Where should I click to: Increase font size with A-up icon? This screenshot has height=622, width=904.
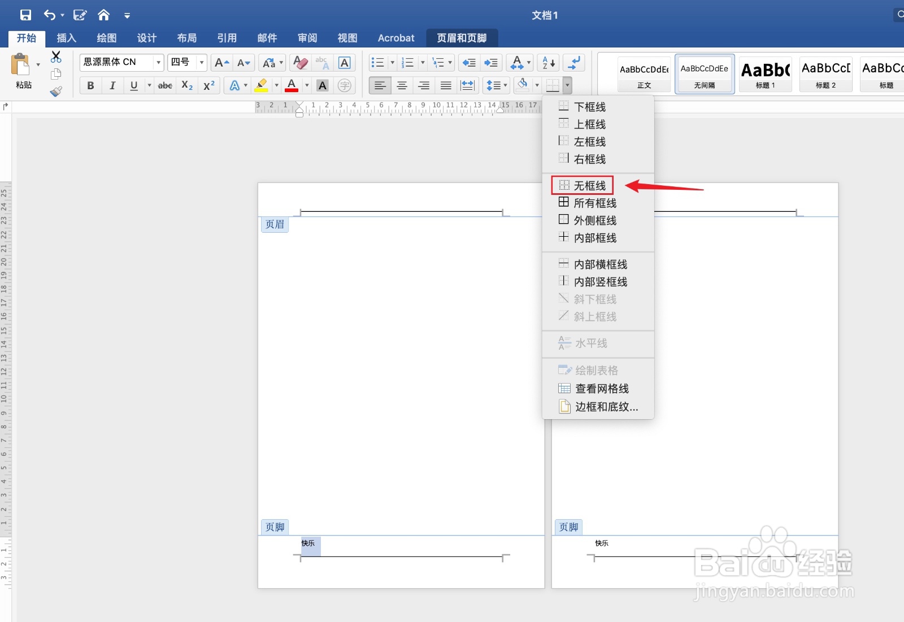pos(221,63)
